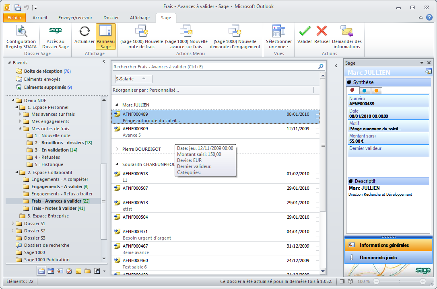The image size is (437, 289).
Task: Zoom out with the minus button
Action: tap(376, 281)
